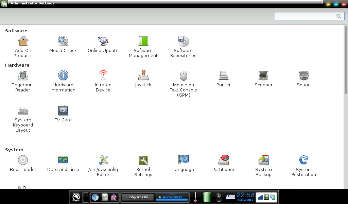Click the Greek flag keyboard layout indicator
The width and height of the screenshot is (348, 204).
[230, 197]
